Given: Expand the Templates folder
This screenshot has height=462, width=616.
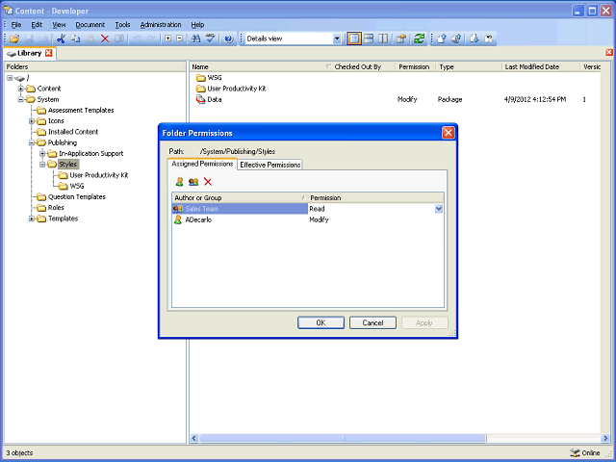Looking at the screenshot, I should point(32,218).
